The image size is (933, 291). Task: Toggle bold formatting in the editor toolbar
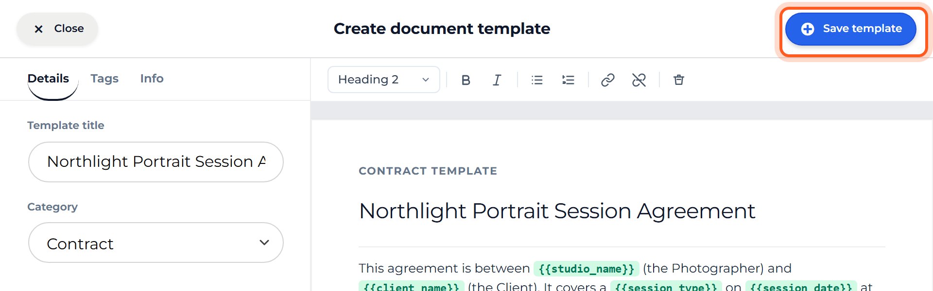[x=466, y=80]
